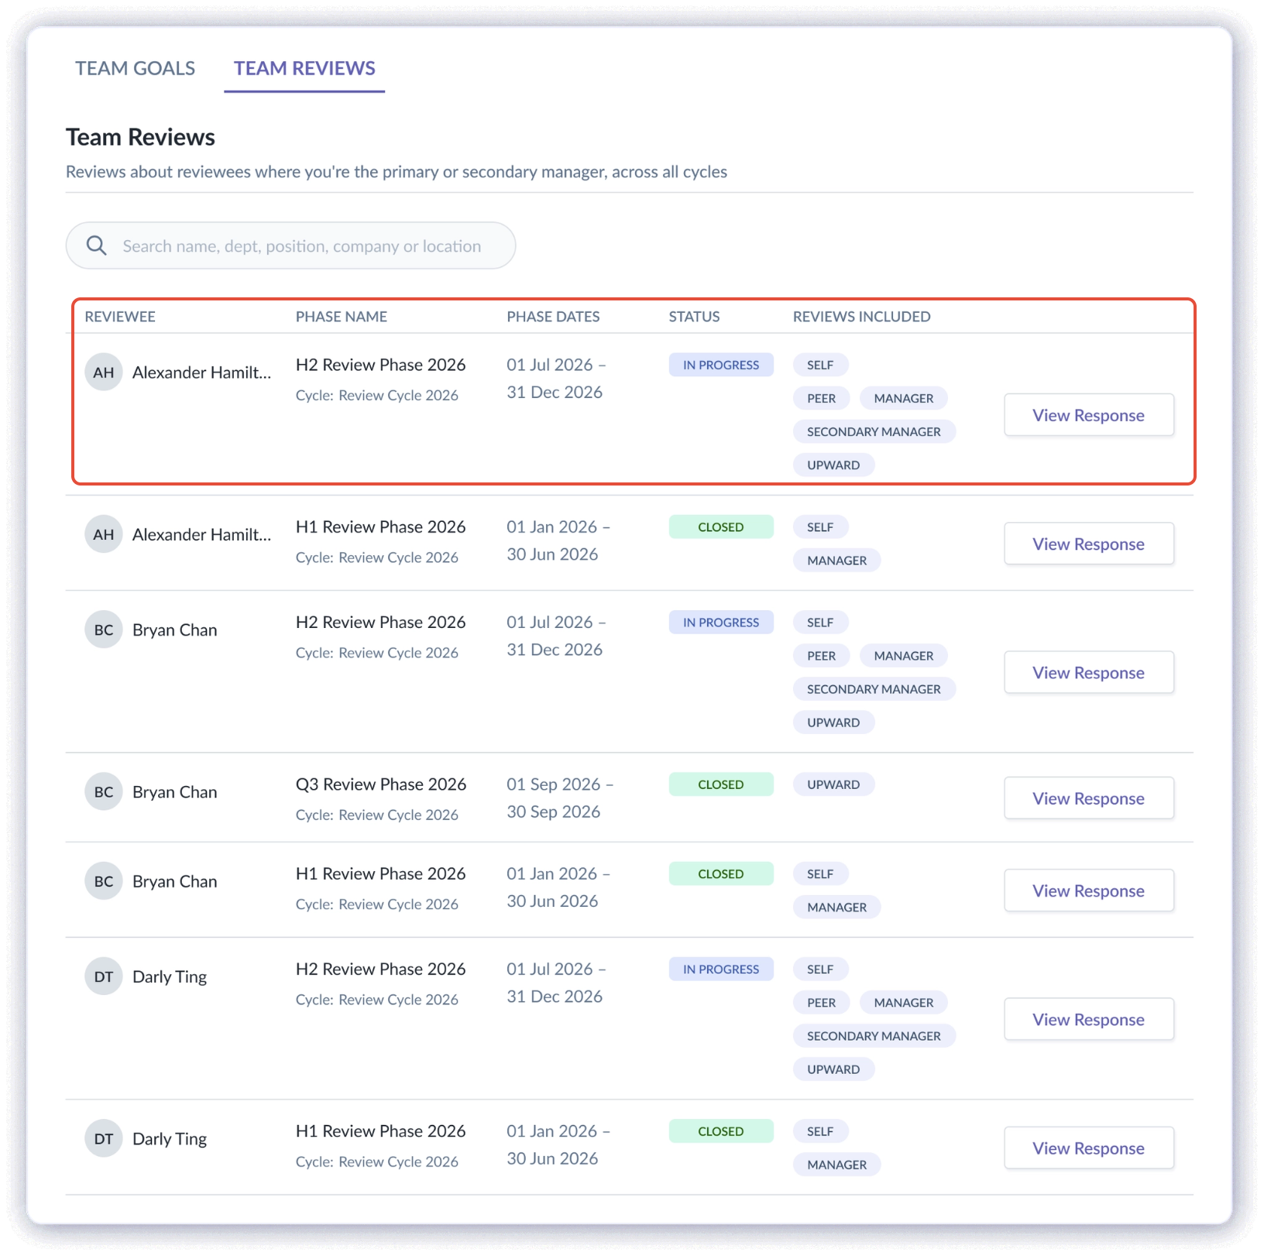Image resolution: width=1264 pixels, height=1256 pixels.
Task: Click SECONDARY MANAGER tag in Darly Ting row
Action: [x=874, y=1035]
